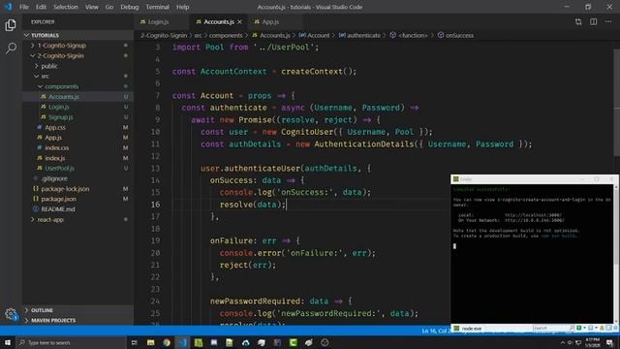Open the Explorer view in activity bar
Screen dimensions: 620x349
click(x=11, y=25)
